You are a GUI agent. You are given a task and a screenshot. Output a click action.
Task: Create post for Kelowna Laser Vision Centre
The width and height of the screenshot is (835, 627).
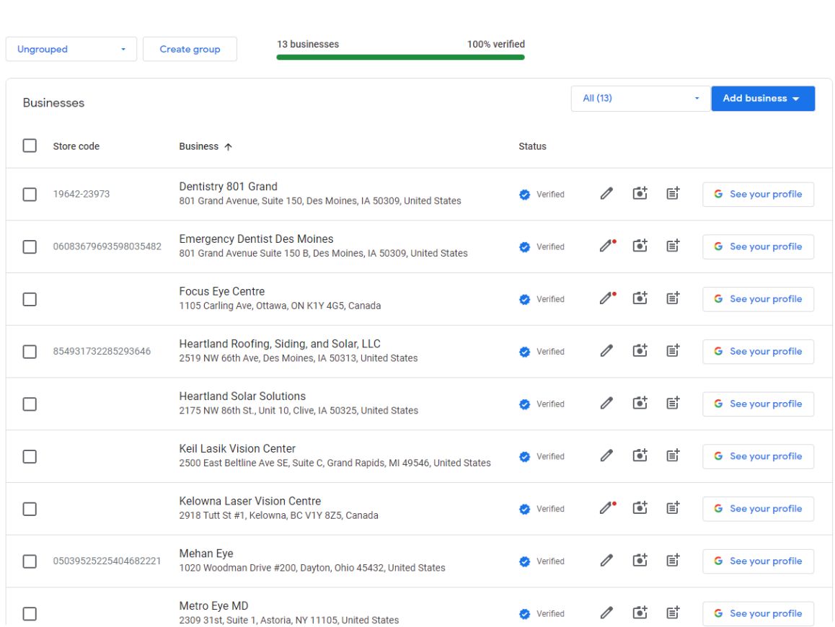673,507
